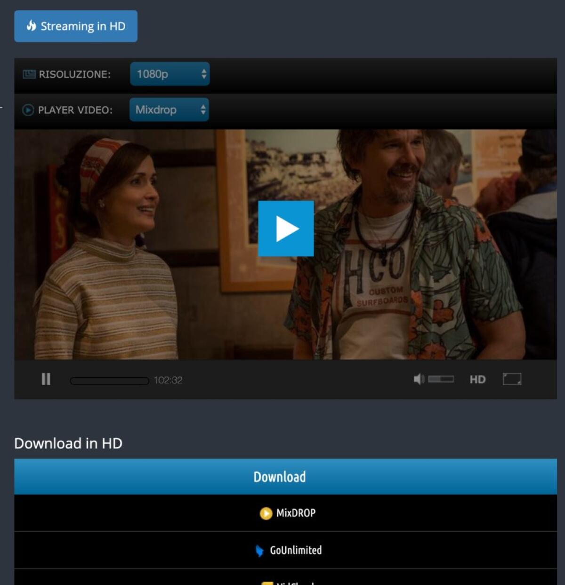The image size is (565, 585).
Task: Adjust the volume slider in the player
Action: tap(440, 379)
